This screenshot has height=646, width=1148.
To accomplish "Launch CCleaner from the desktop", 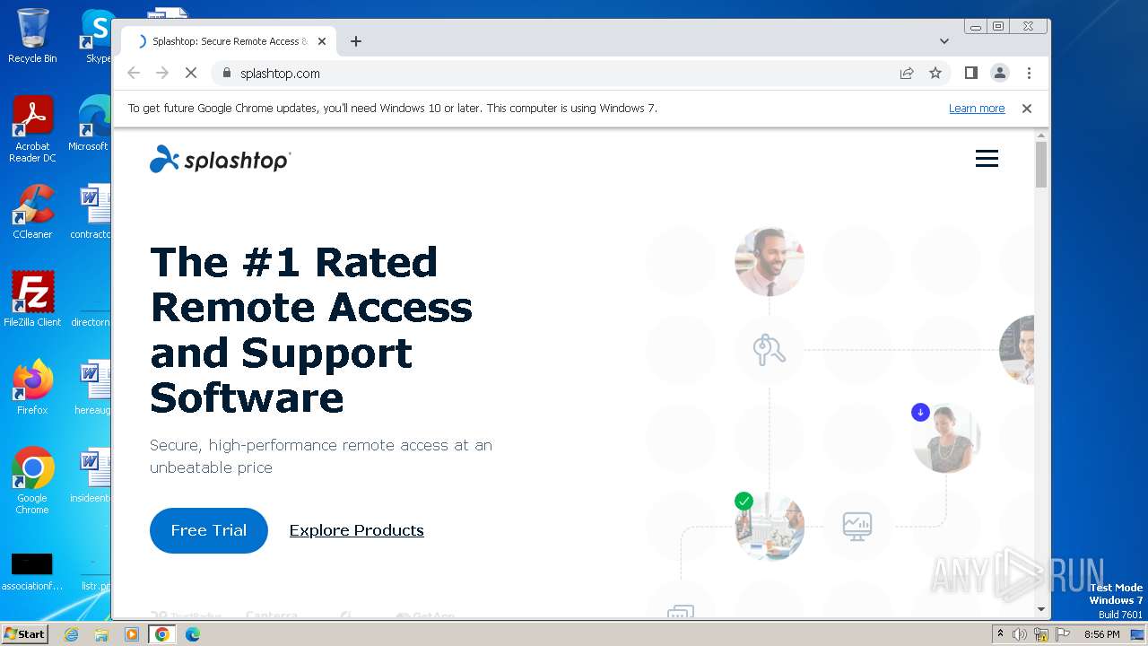I will coord(32,212).
